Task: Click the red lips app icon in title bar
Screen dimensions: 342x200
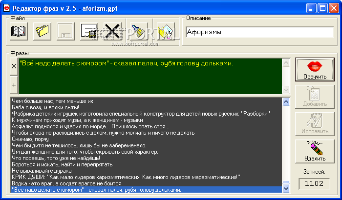Action: (x=7, y=8)
